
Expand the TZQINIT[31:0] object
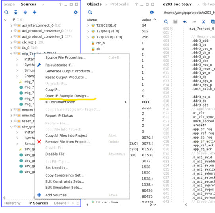(x=88, y=31)
